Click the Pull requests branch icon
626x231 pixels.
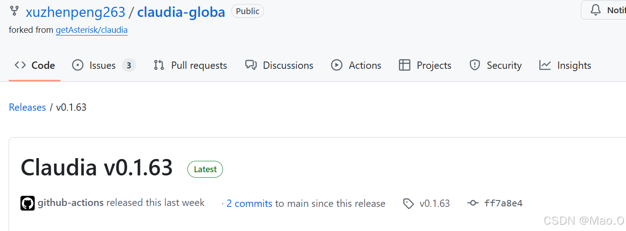pos(159,65)
